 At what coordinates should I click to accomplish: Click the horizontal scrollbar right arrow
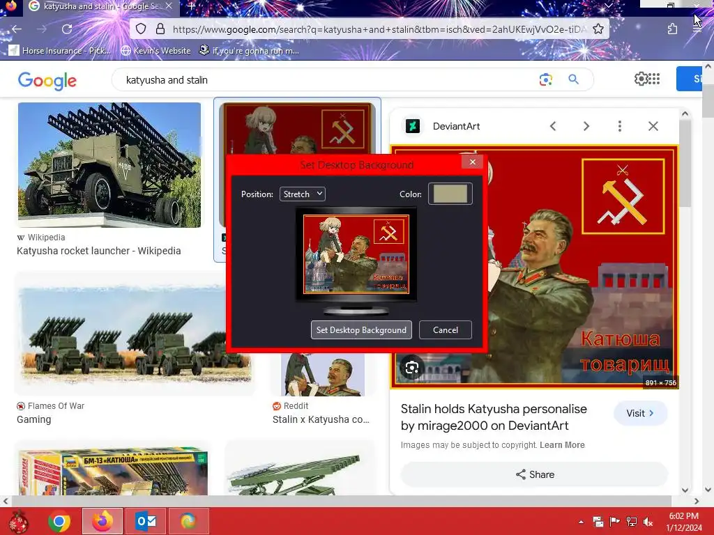click(697, 501)
